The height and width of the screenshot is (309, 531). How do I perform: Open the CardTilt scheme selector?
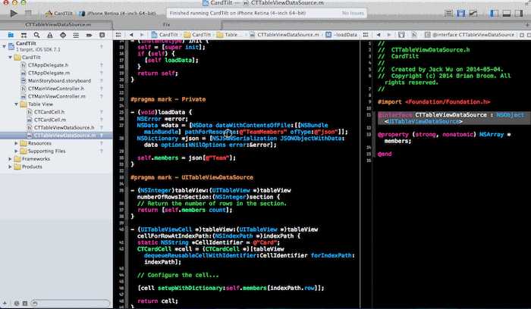point(59,13)
